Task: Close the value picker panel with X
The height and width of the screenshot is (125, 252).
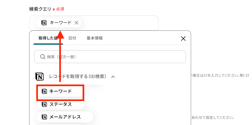Action: point(183,39)
